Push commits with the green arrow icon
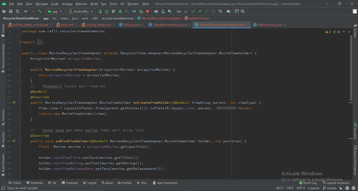Viewport: 358px width, 191px height. coord(200,11)
